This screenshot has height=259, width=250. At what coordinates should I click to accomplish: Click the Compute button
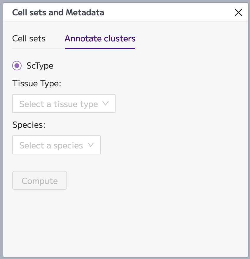[40, 180]
